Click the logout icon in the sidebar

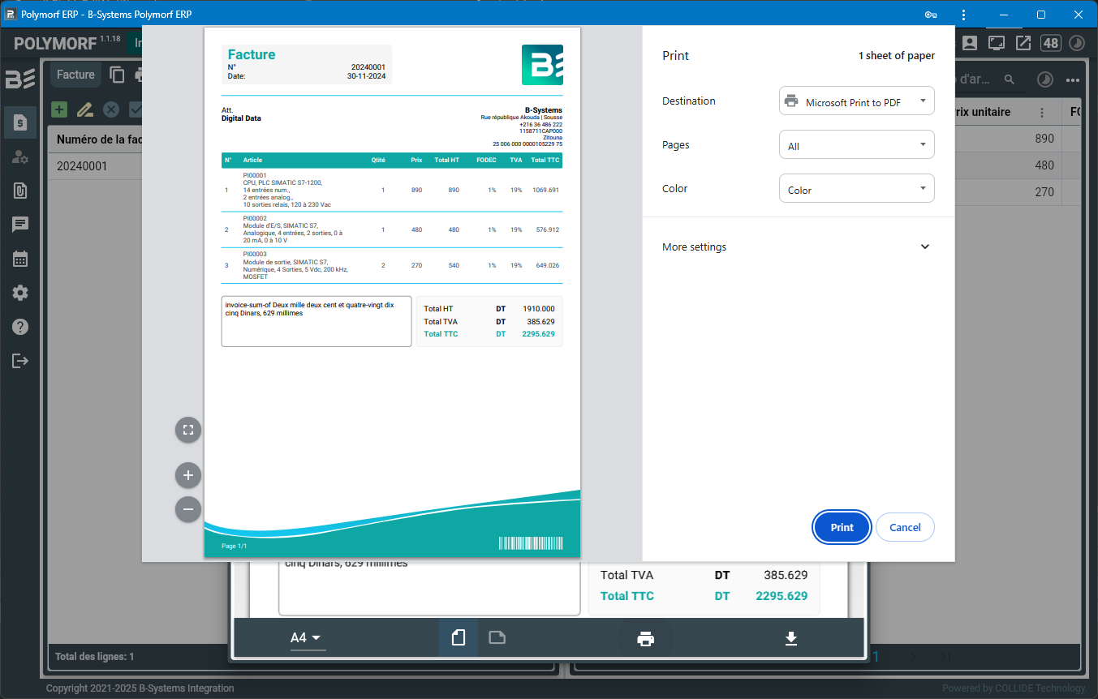coord(20,362)
